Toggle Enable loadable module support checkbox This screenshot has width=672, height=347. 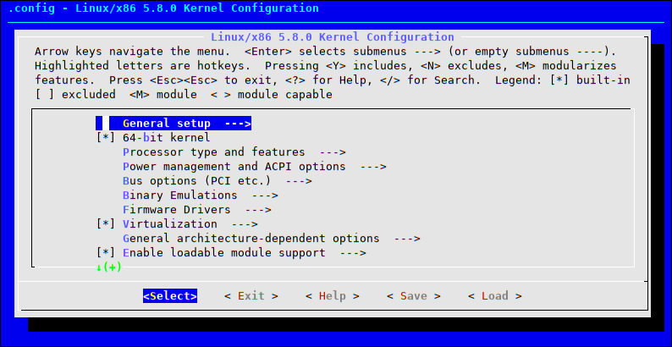point(106,253)
